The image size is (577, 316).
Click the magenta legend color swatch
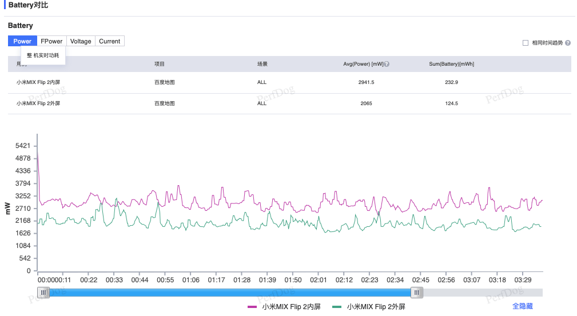(x=252, y=307)
